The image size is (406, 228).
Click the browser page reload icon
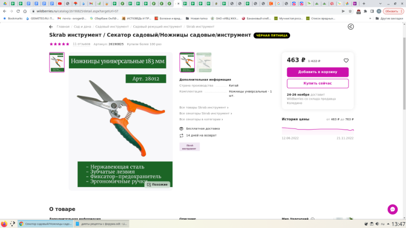click(25, 11)
